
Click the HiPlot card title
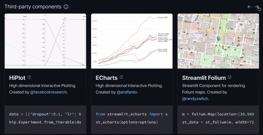coord(17,78)
